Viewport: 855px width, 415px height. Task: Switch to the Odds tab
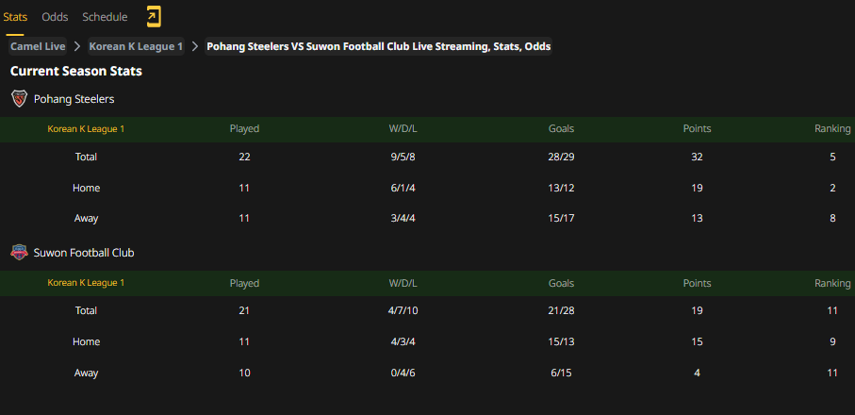tap(55, 17)
